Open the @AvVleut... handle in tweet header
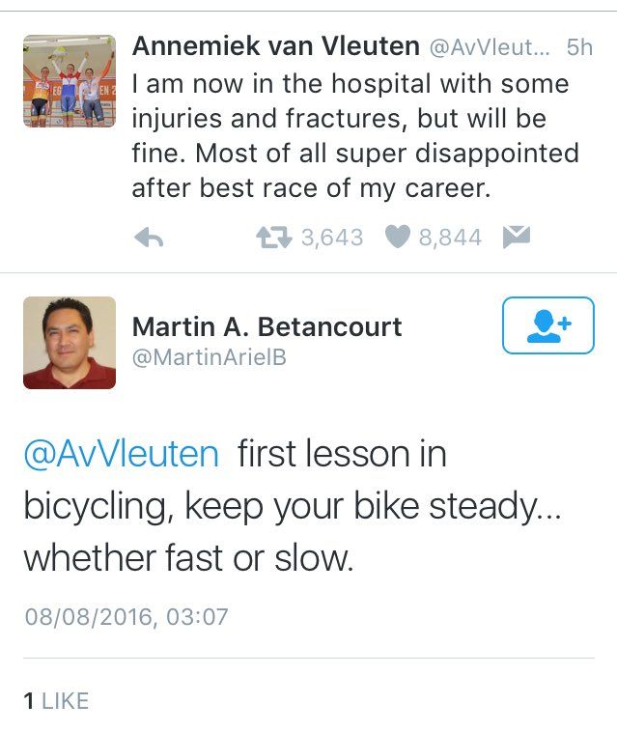Viewport: 617px width, 732px height. (490, 47)
